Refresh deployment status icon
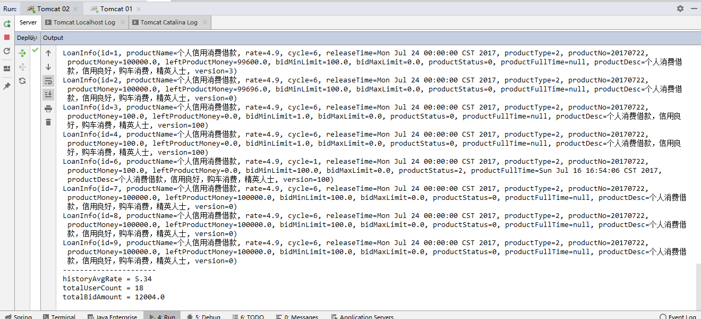Screen dimensions: 701x319 click(22, 81)
